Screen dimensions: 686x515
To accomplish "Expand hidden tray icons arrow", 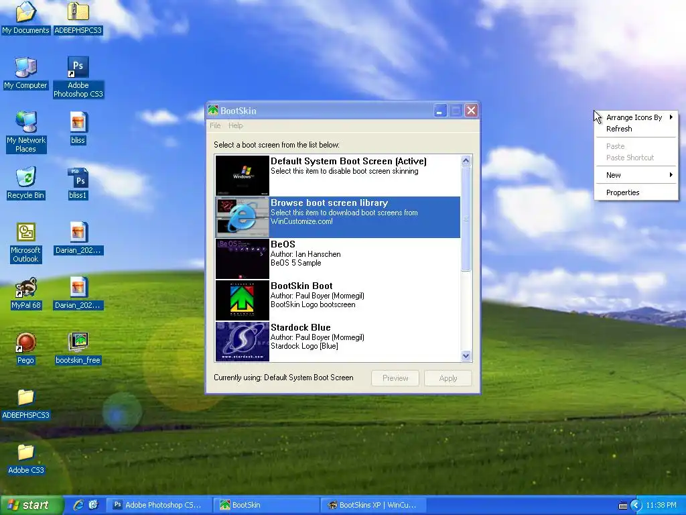I will [636, 506].
